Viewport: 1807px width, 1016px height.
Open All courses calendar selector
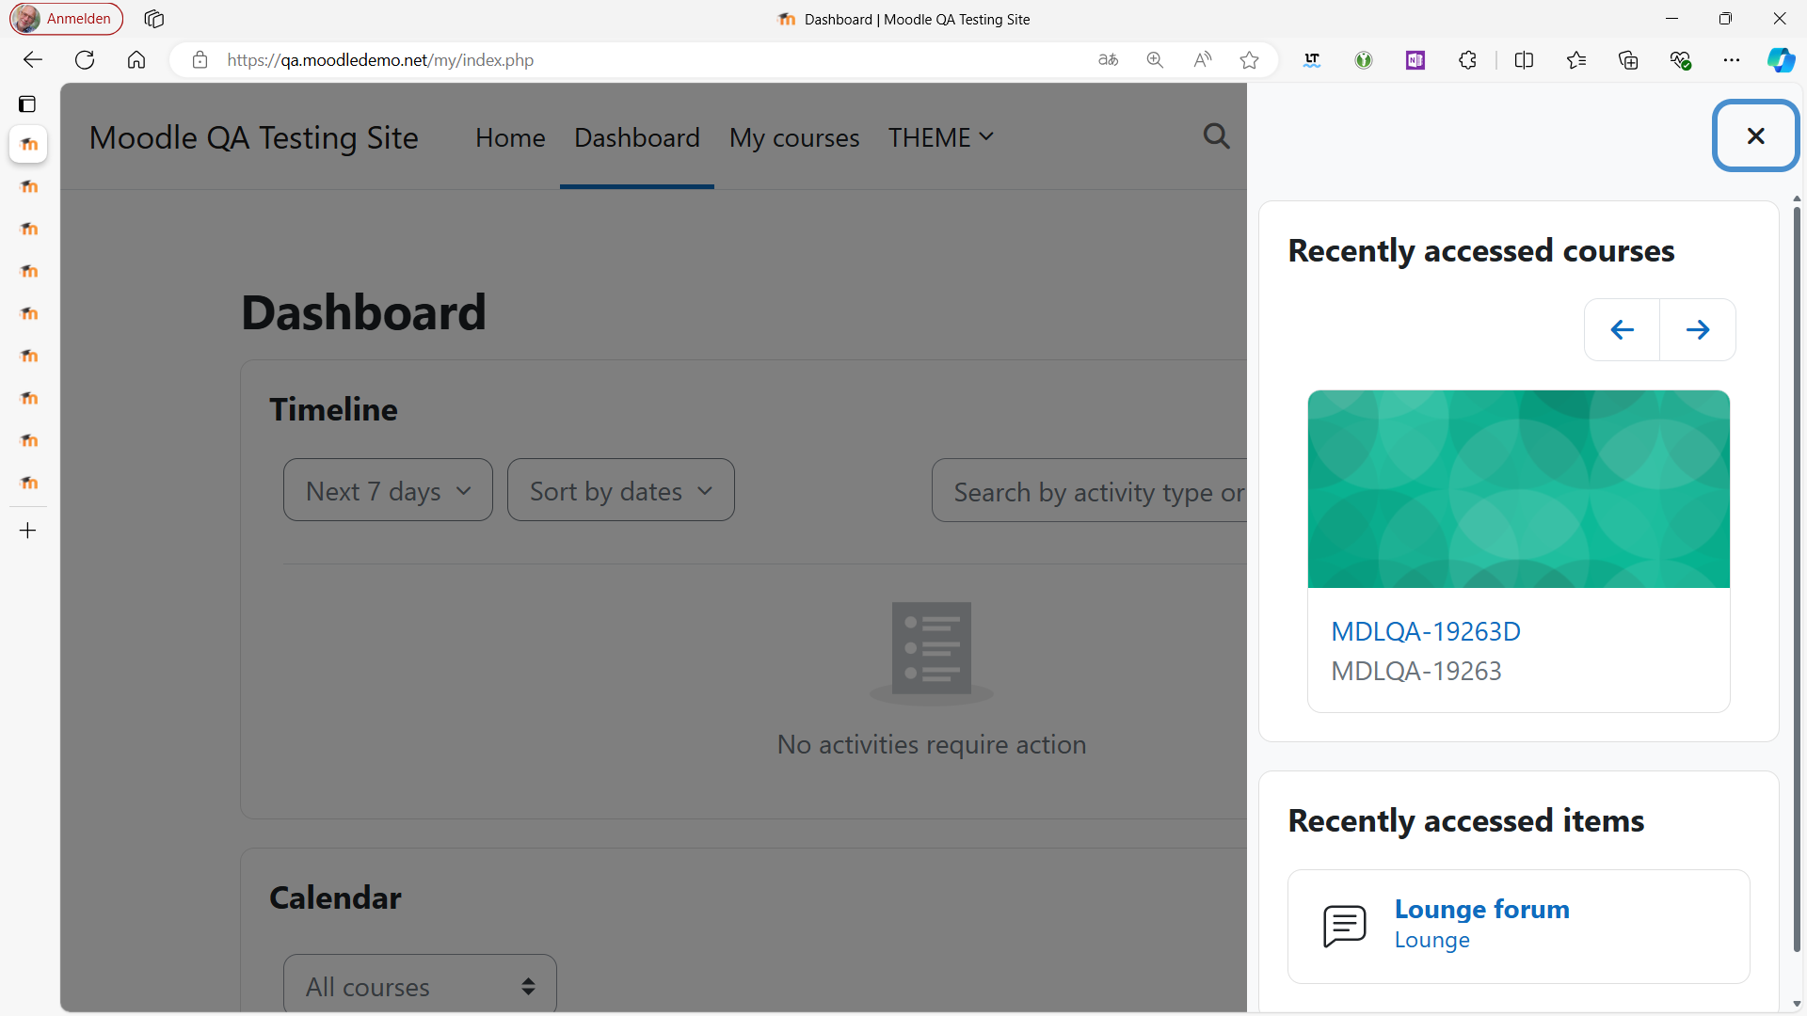[x=420, y=984]
